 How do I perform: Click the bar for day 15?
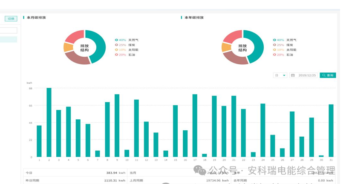(x=176, y=131)
